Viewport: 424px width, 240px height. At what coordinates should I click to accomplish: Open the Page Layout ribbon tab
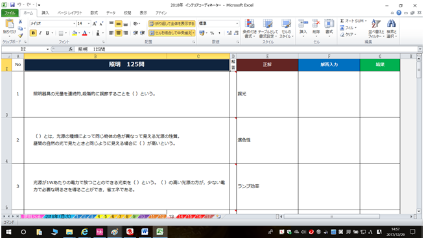point(69,13)
